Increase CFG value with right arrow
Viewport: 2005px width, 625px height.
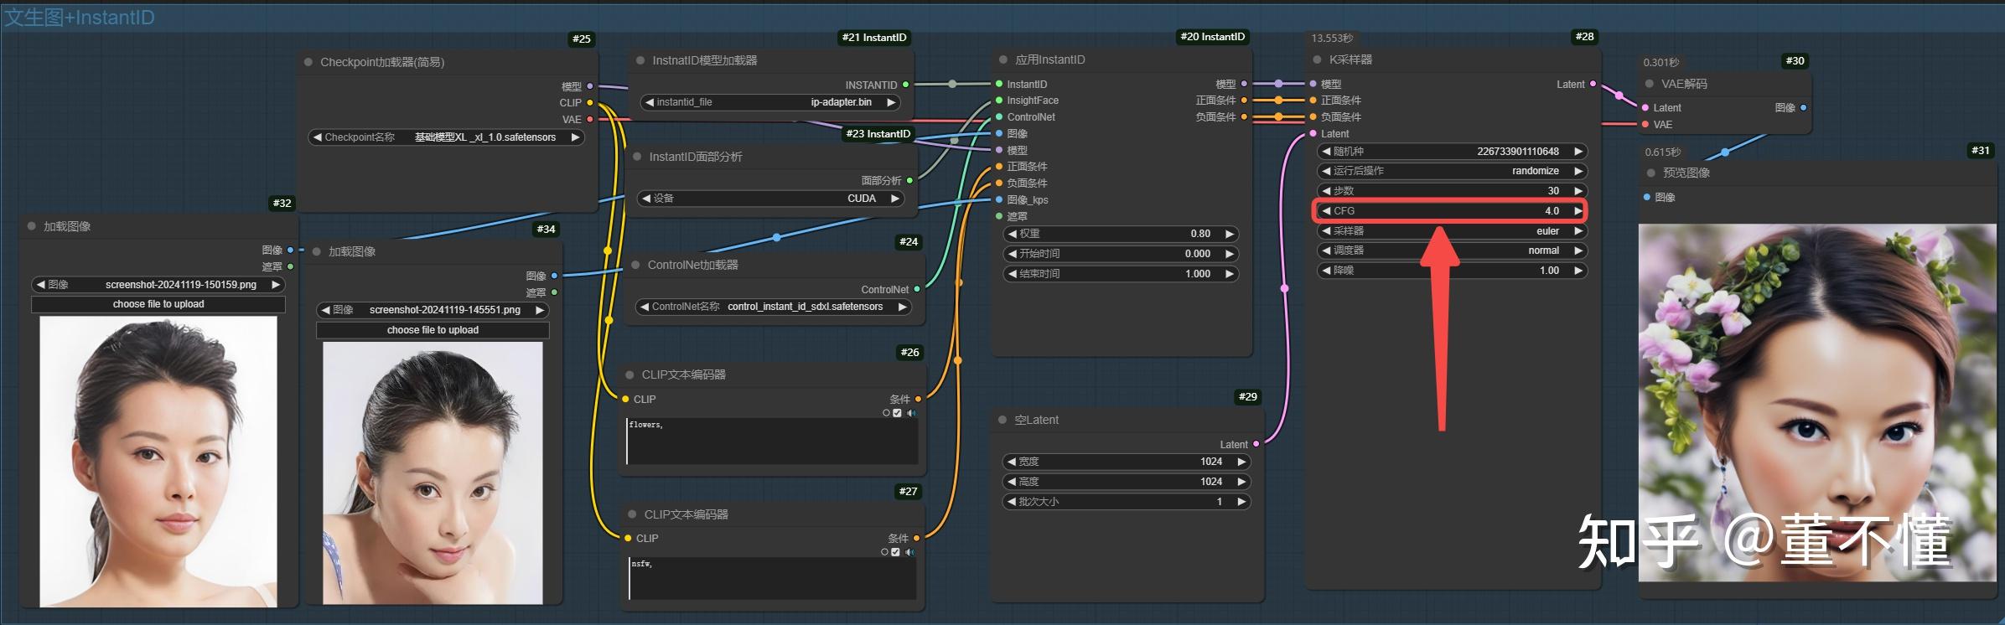(1578, 211)
